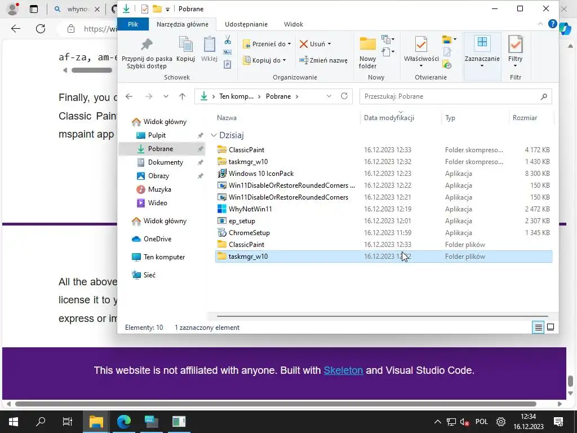Screen dimensions: 577x433
Task: Create a new folder with Nowy folder
Action: 367,52
